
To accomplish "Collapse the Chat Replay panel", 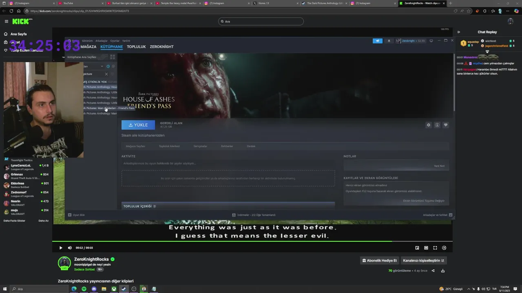I will tap(459, 32).
